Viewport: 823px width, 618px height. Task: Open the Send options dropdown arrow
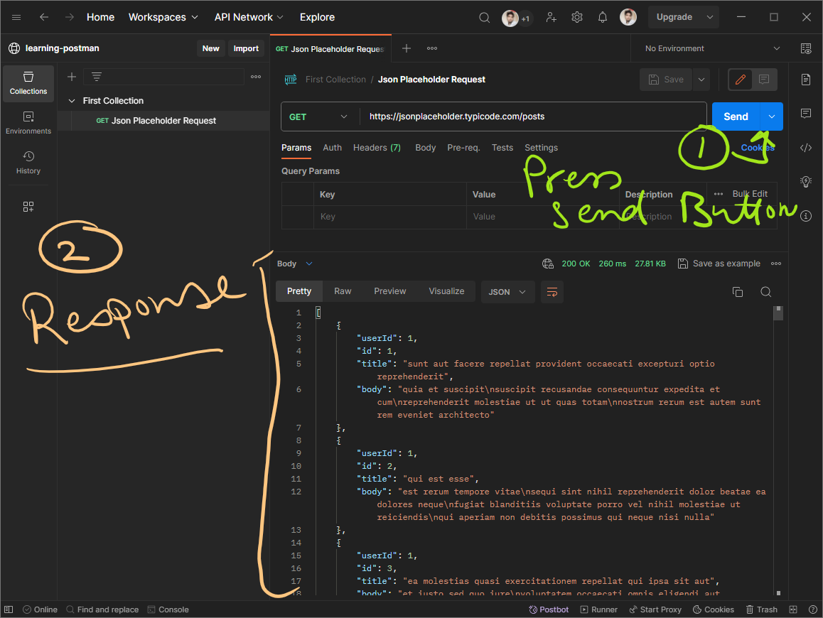(x=772, y=116)
